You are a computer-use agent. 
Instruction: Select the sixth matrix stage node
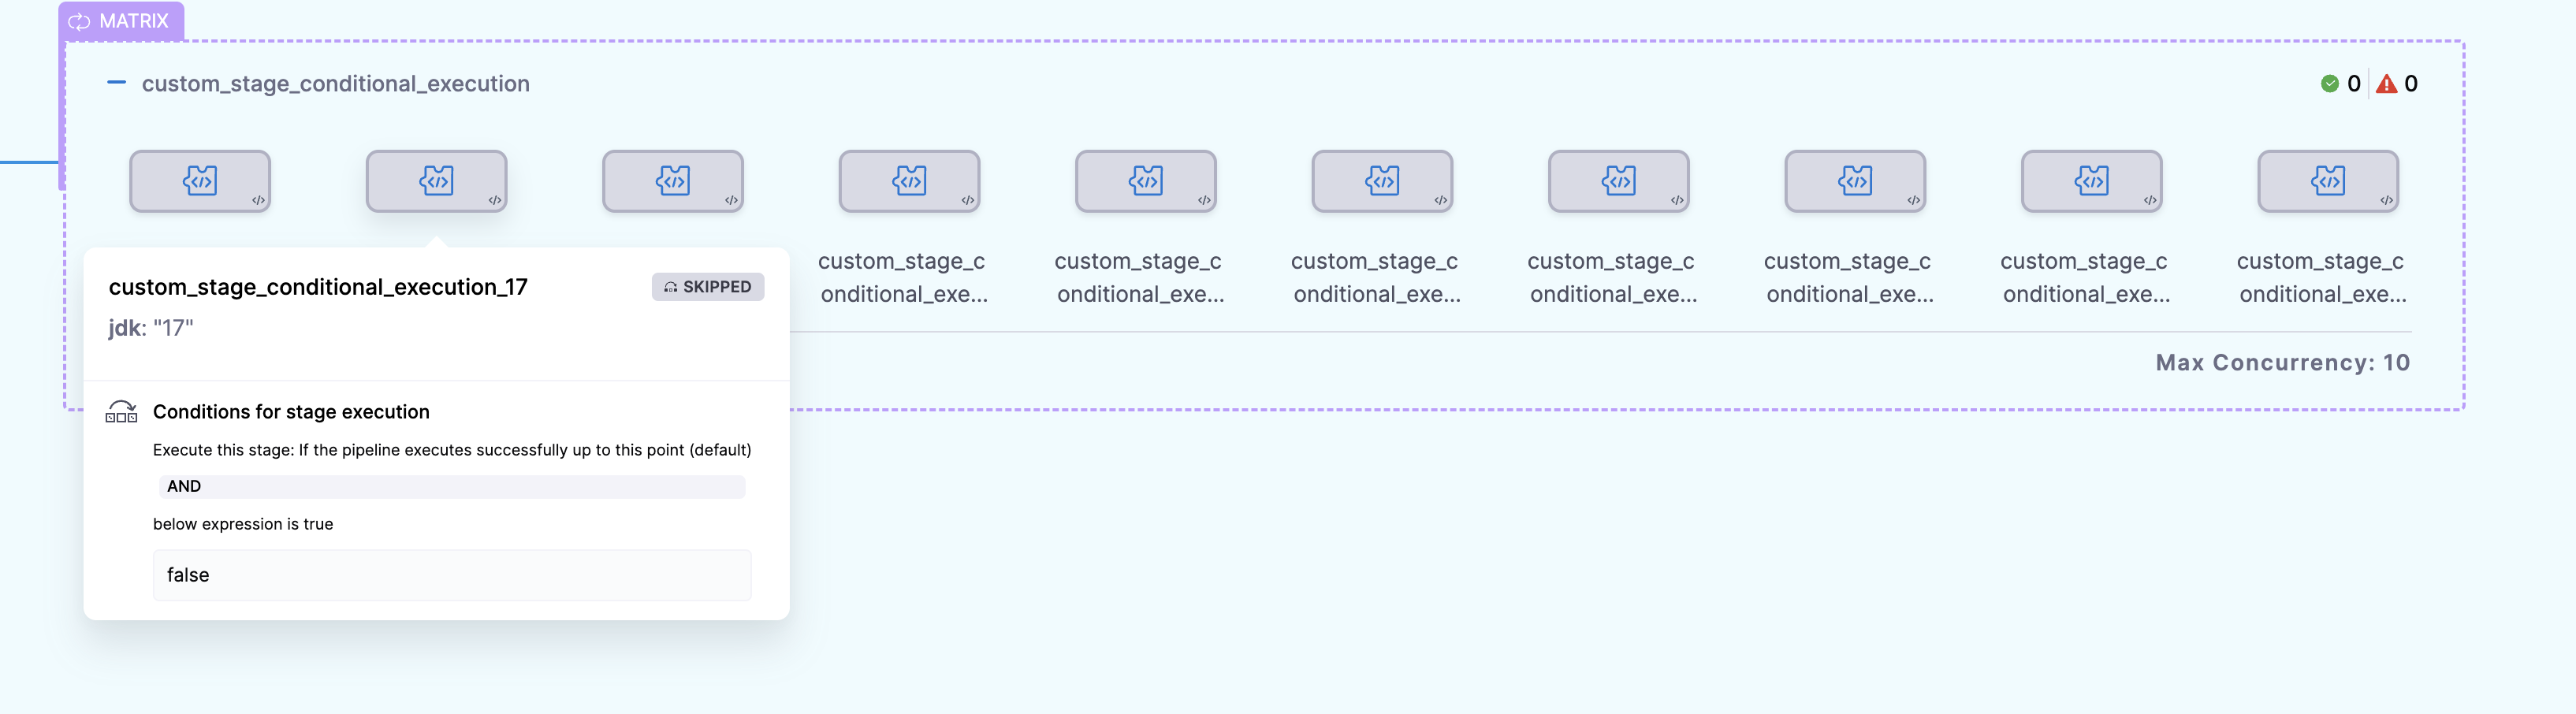(x=1382, y=181)
